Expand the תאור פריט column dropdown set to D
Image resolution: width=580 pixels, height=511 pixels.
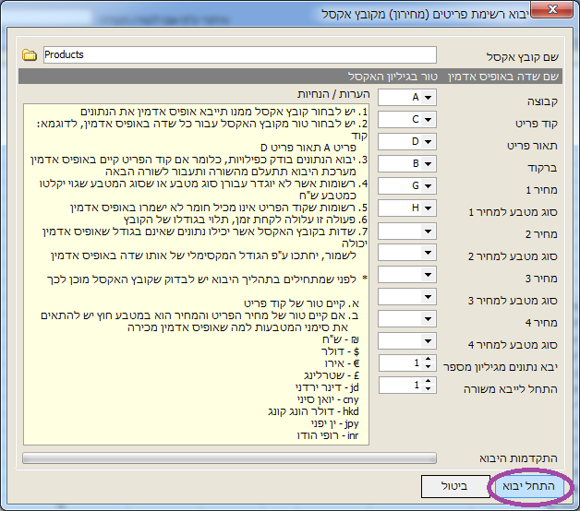[x=429, y=141]
